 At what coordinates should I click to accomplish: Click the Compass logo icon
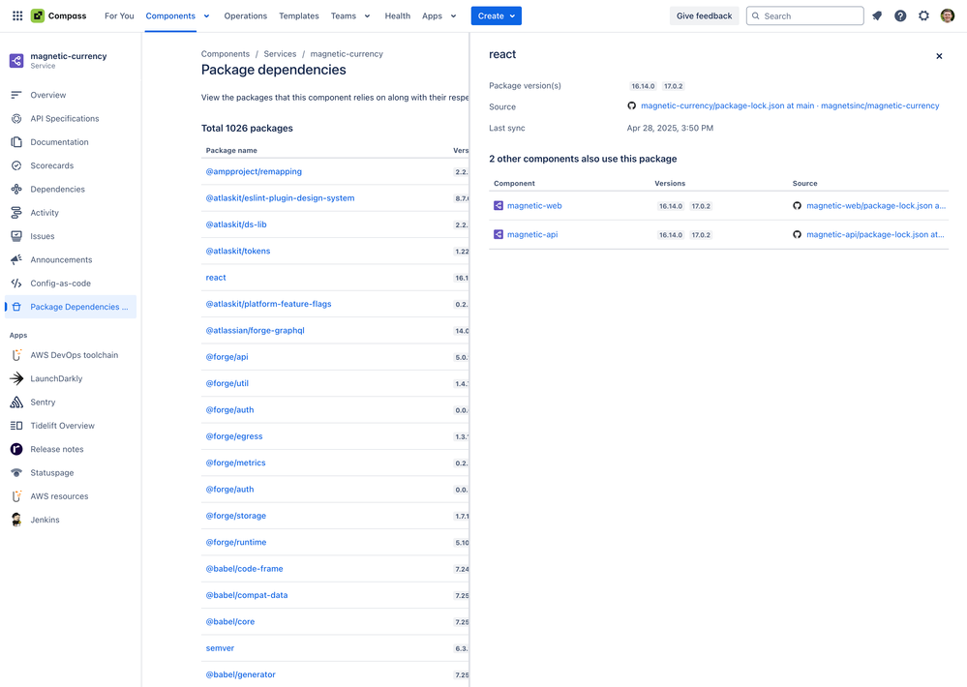pyautogui.click(x=38, y=16)
